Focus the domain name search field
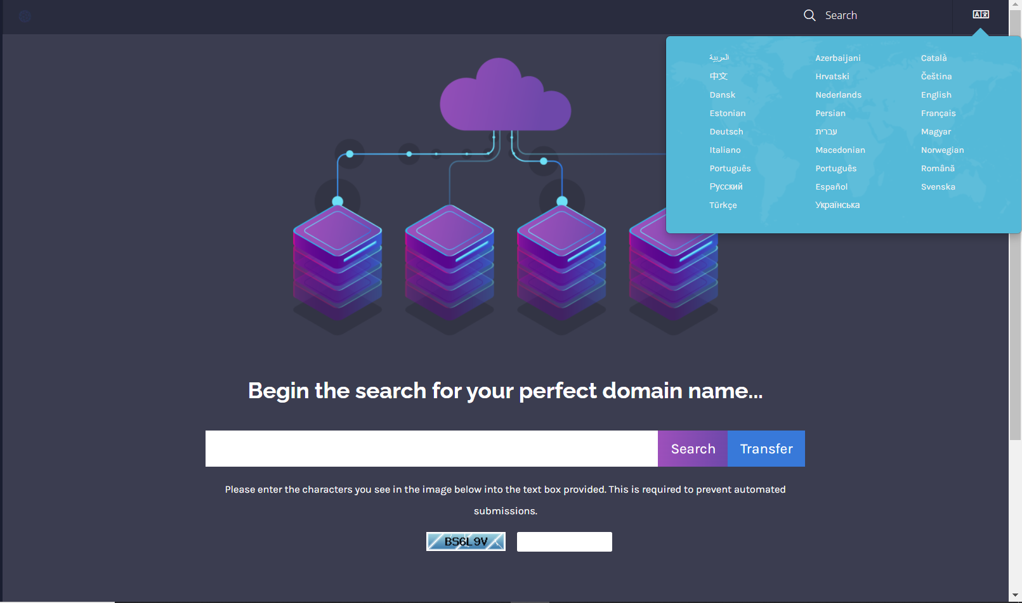The image size is (1022, 603). (x=431, y=449)
